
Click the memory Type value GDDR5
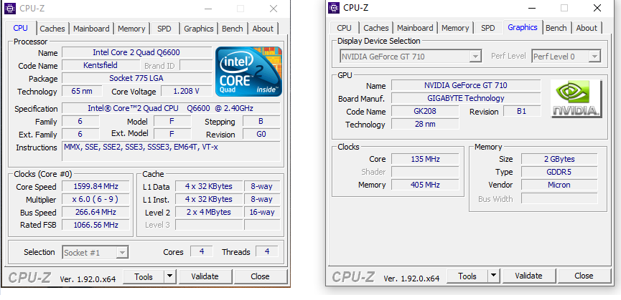(559, 172)
